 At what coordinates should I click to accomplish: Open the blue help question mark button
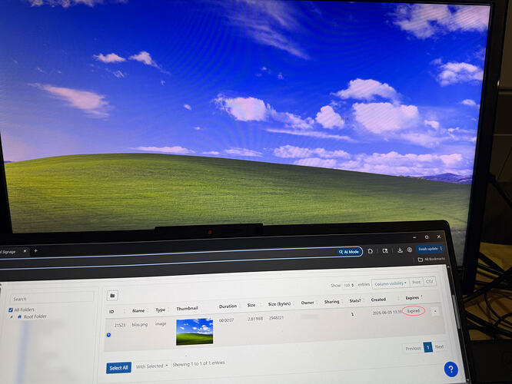click(x=451, y=369)
